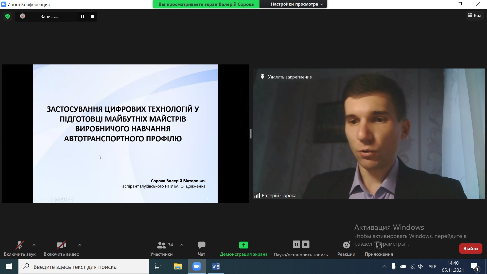This screenshot has width=487, height=274.
Task: Click the Windows taskbar search field
Action: coord(84,267)
